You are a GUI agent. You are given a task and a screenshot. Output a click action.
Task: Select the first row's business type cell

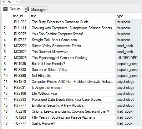(x=128, y=22)
